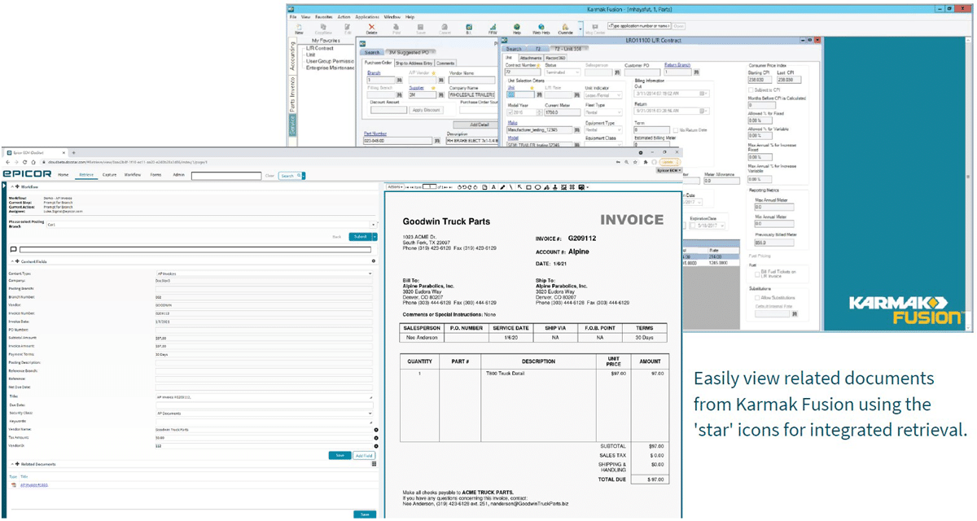Screen dimensions: 977x521
Task: Click browser reload icon in Epicor ECM window
Action: (x=24, y=162)
